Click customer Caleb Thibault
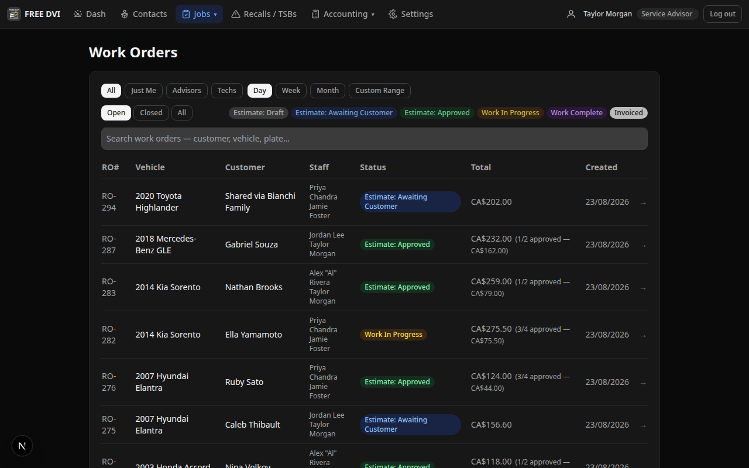 click(x=253, y=425)
